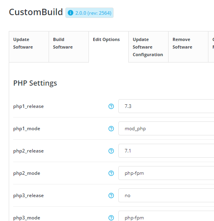Open help icon for php2_release

pos(111,151)
